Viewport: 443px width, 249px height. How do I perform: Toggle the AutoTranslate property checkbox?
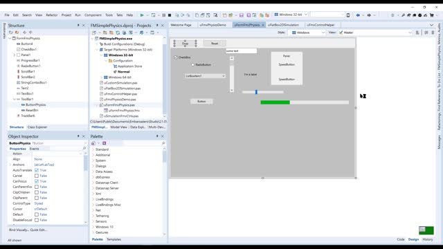pos(37,170)
